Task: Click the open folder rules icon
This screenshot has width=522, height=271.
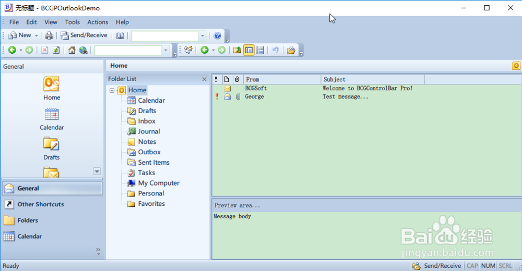Action: pyautogui.click(x=291, y=50)
